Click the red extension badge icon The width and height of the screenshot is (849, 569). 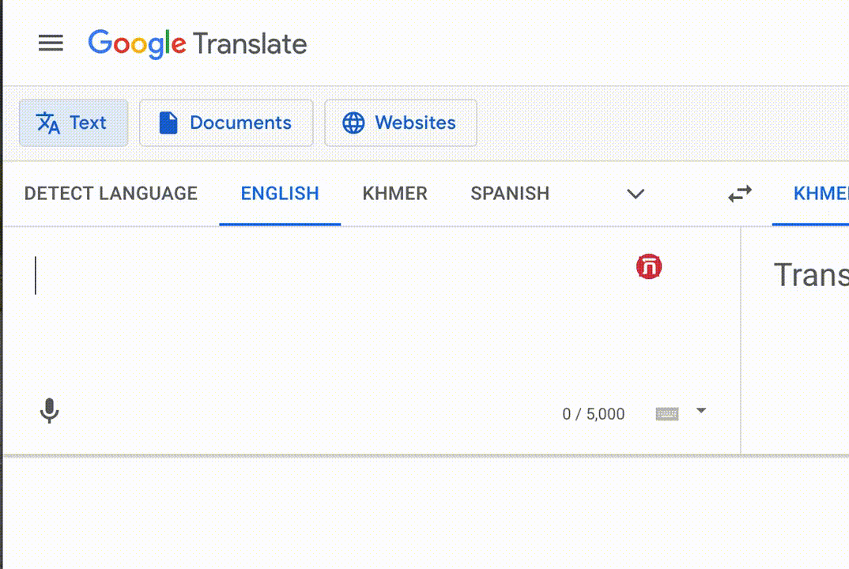649,266
